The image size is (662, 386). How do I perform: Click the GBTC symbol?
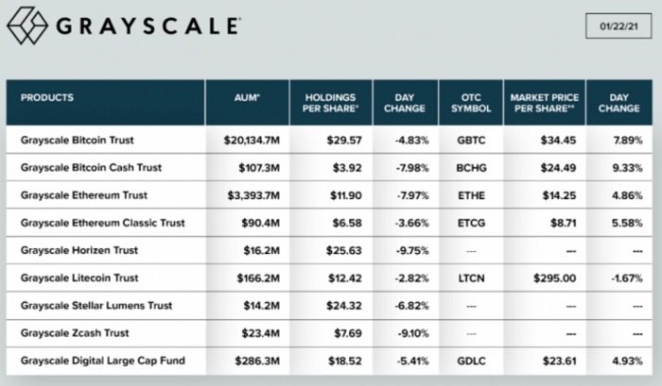470,140
